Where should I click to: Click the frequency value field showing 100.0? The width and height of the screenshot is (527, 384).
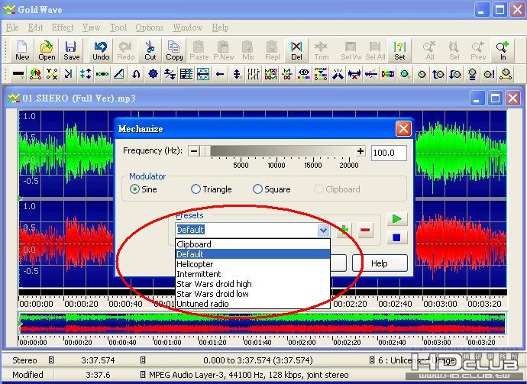tap(389, 153)
